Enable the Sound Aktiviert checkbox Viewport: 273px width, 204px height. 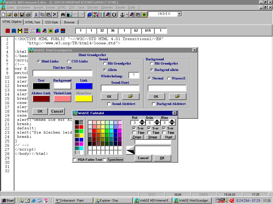click(109, 104)
